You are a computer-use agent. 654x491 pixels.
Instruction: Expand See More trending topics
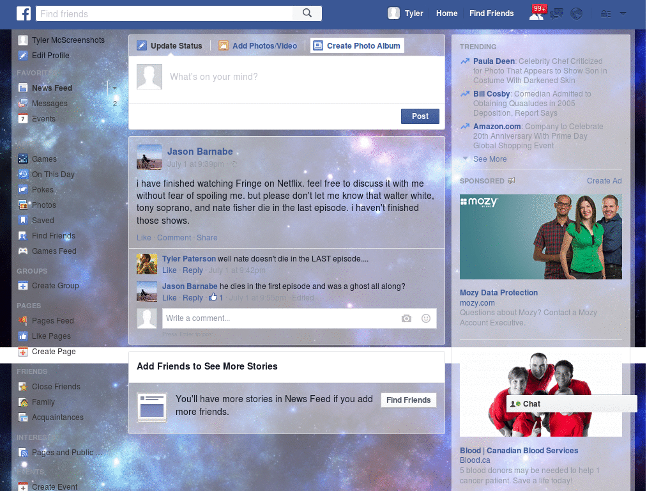point(490,159)
